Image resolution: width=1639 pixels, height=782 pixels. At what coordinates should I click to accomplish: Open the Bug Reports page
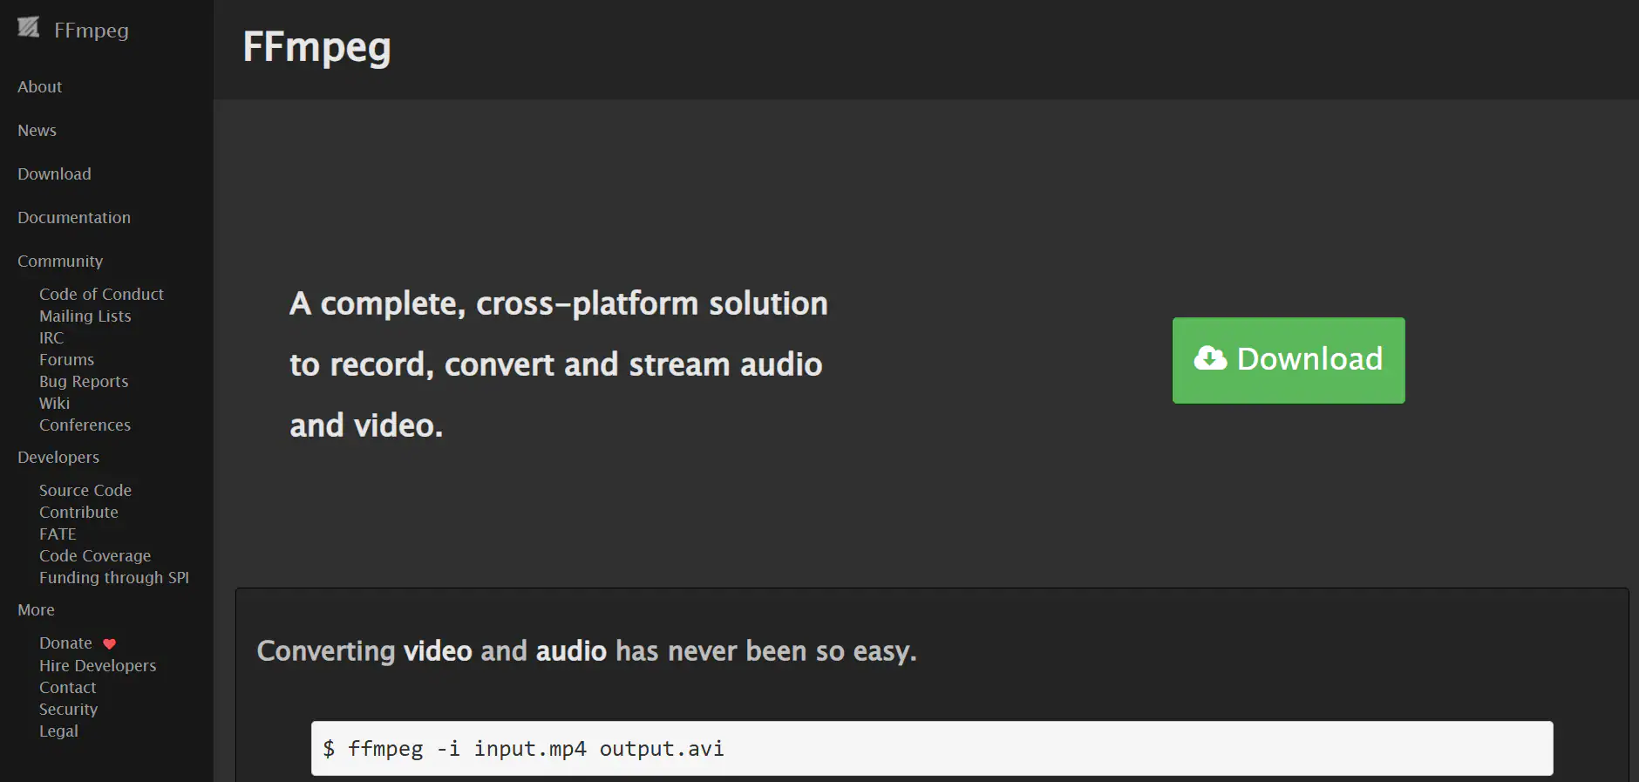84,382
